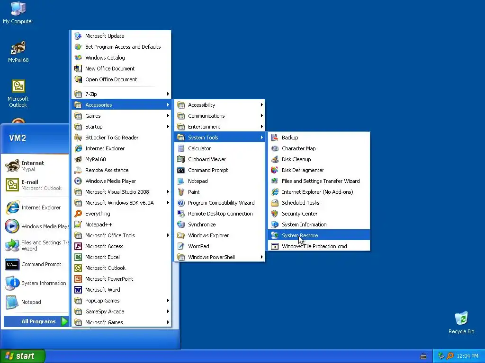Click the System Restore icon
485x363 pixels.
[x=274, y=235]
